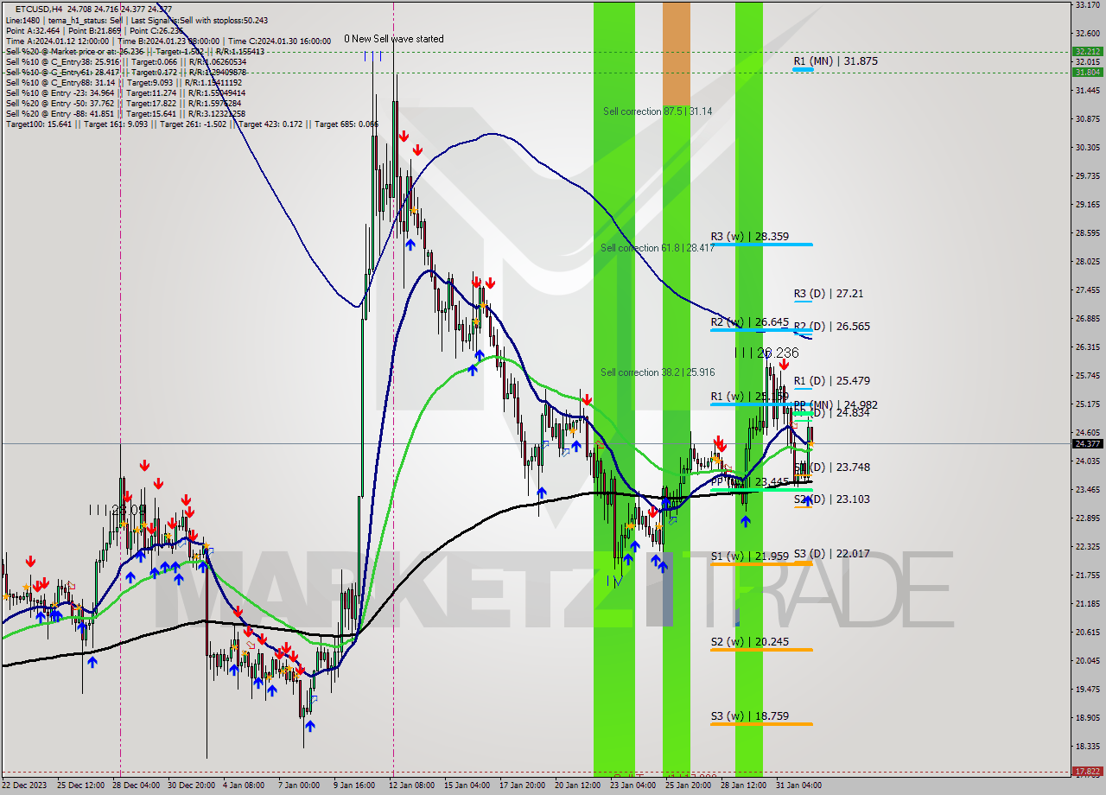
Task: Click the 'Target100: 15.641' targets line
Action: tap(192, 124)
